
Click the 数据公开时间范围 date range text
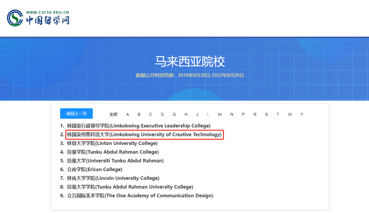pos(190,75)
